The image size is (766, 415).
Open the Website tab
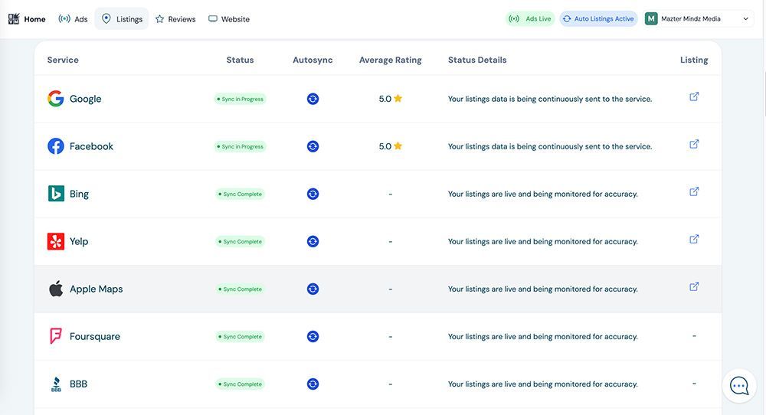[229, 19]
